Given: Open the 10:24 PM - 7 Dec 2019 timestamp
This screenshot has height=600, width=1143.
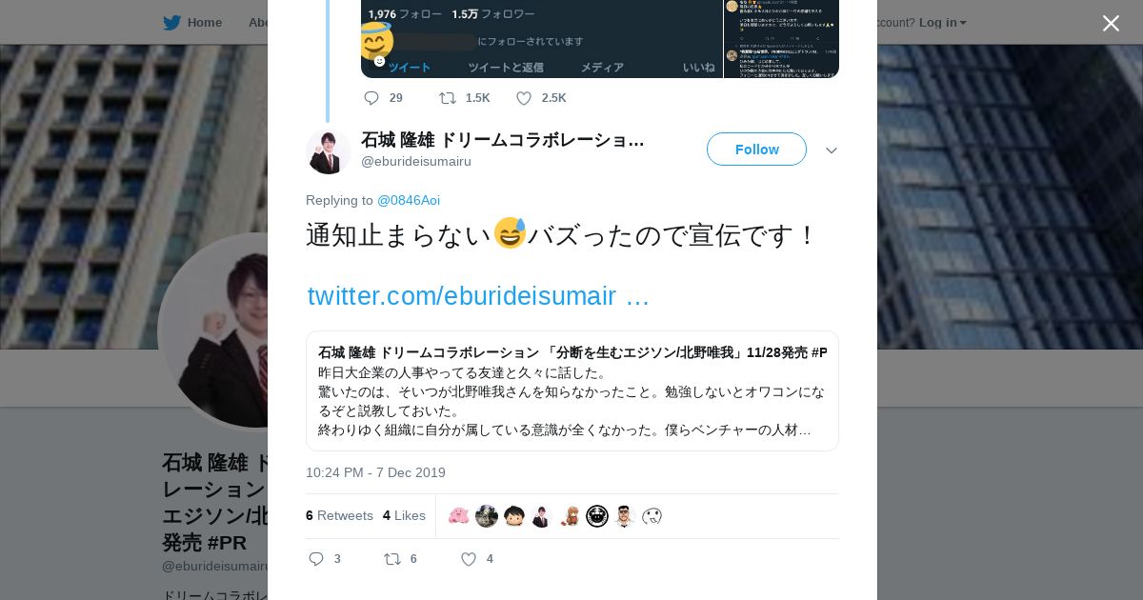Looking at the screenshot, I should coord(375,472).
